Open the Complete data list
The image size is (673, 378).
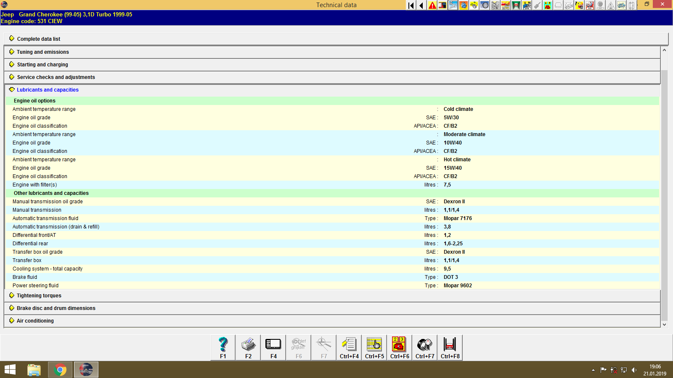click(38, 39)
